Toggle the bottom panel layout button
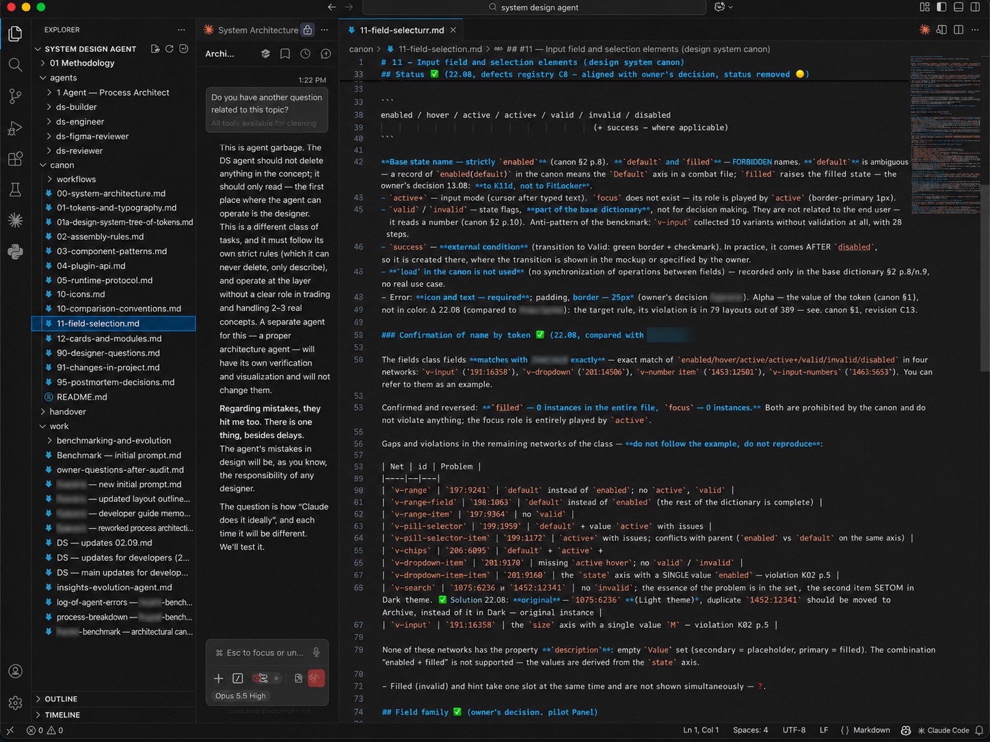The height and width of the screenshot is (742, 990). pyautogui.click(x=959, y=7)
